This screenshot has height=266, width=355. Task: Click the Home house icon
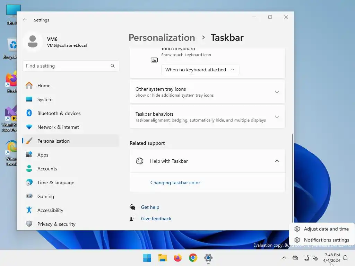(29, 86)
